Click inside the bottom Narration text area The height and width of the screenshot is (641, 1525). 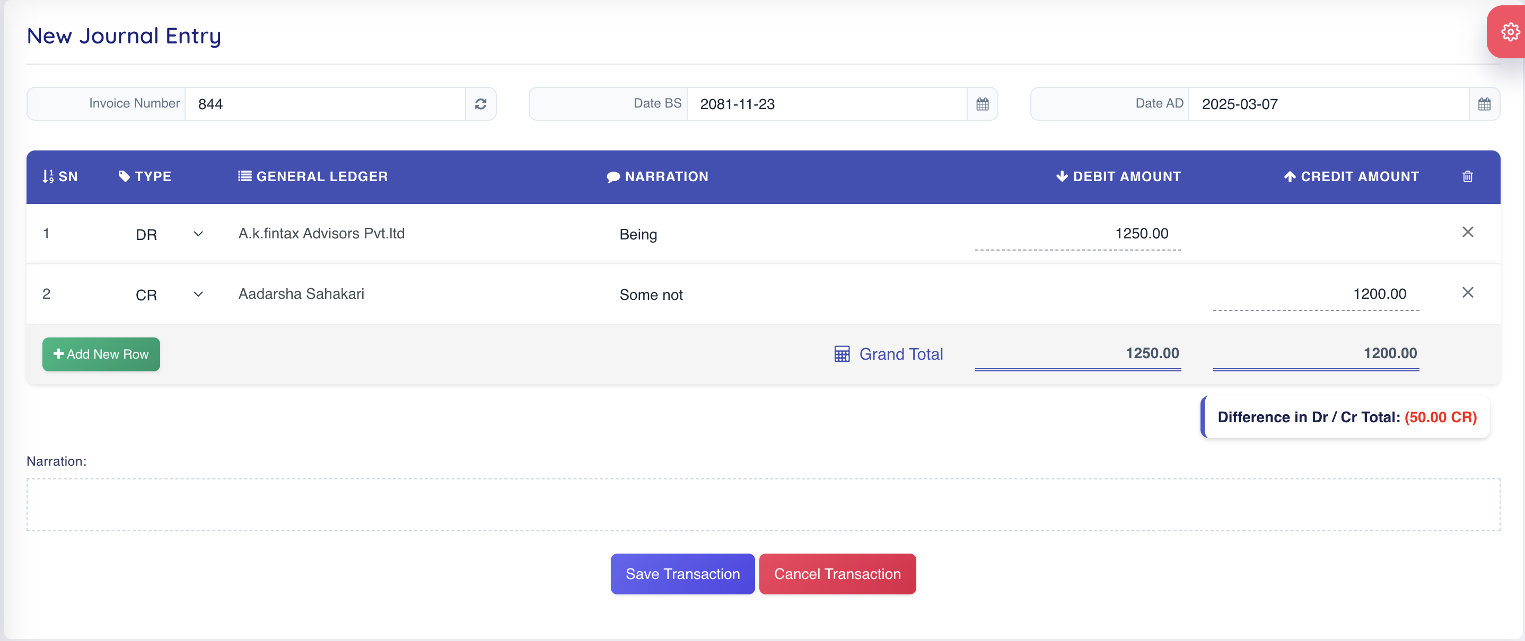(762, 504)
